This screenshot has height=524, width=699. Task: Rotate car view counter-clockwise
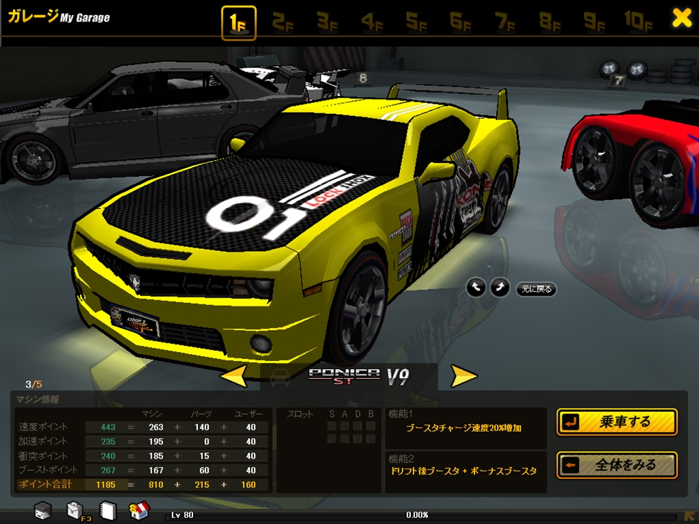pyautogui.click(x=476, y=288)
